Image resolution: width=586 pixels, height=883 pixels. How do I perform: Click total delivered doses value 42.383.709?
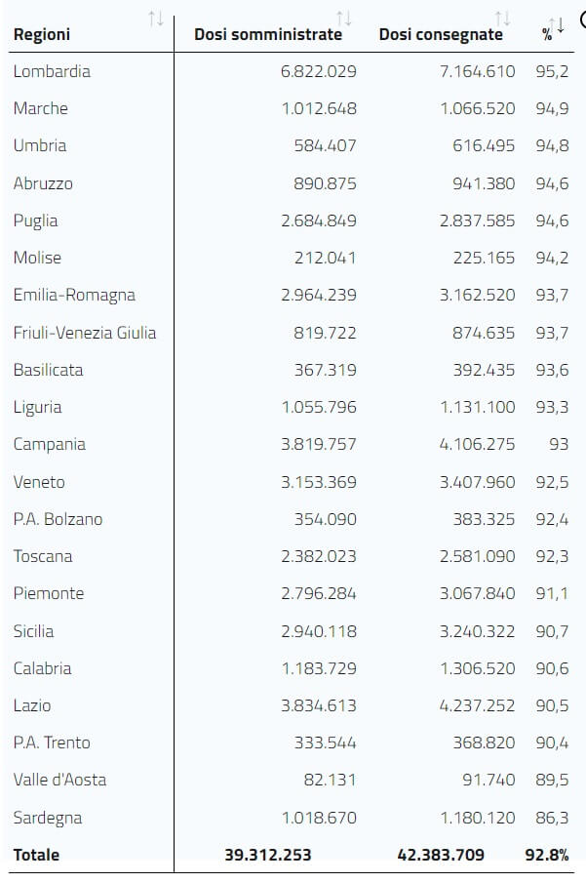coord(441,855)
